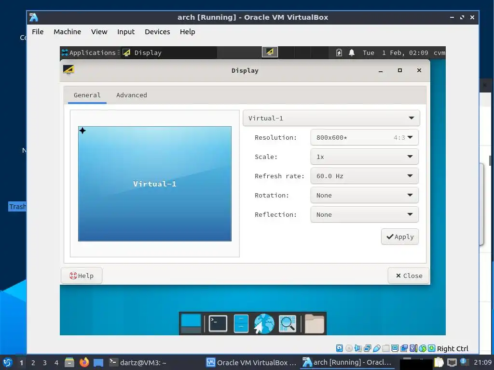Click the Display window icon in title bar
Screen dimensions: 494x370
click(x=69, y=70)
